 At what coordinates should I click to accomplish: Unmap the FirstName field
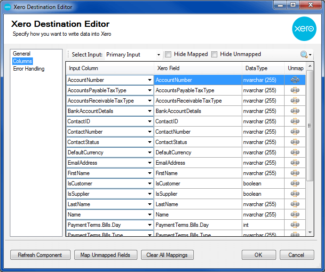click(x=295, y=173)
